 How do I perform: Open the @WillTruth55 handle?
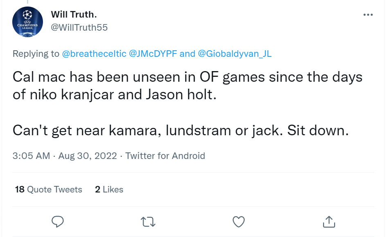[79, 27]
